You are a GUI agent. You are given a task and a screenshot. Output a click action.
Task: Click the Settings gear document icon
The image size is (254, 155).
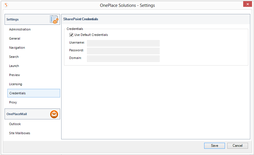[54, 19]
